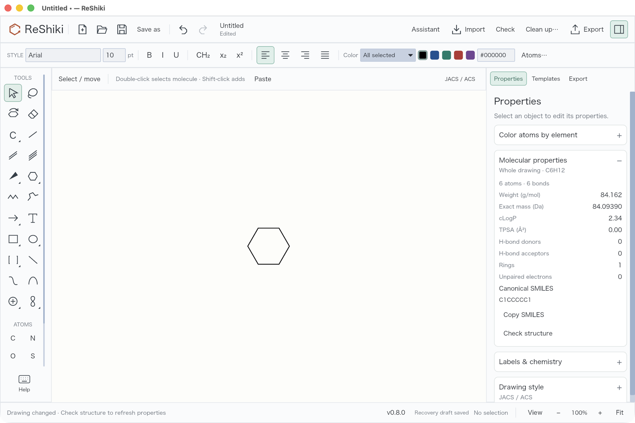Choose the diagonal plain line tool

[33, 260]
